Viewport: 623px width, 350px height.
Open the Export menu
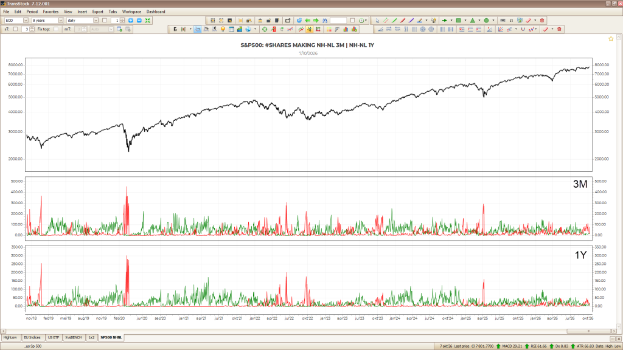tap(97, 12)
